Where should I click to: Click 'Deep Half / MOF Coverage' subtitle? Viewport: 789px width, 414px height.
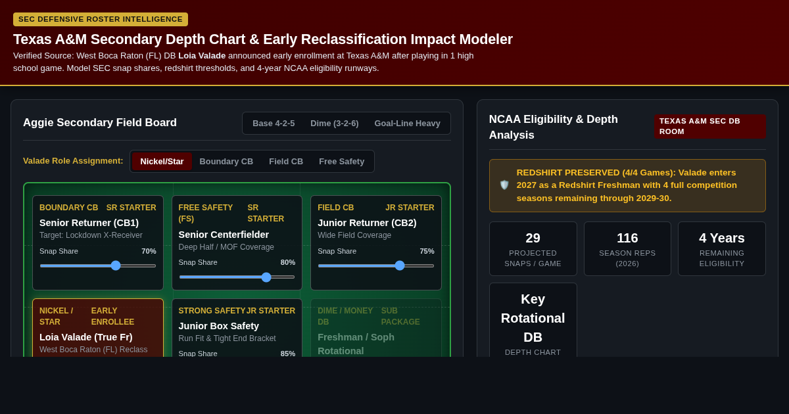click(226, 247)
